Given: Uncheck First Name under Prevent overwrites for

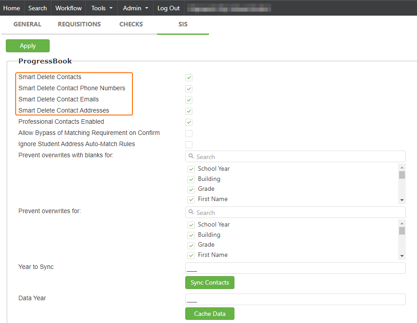Looking at the screenshot, I should (191, 255).
